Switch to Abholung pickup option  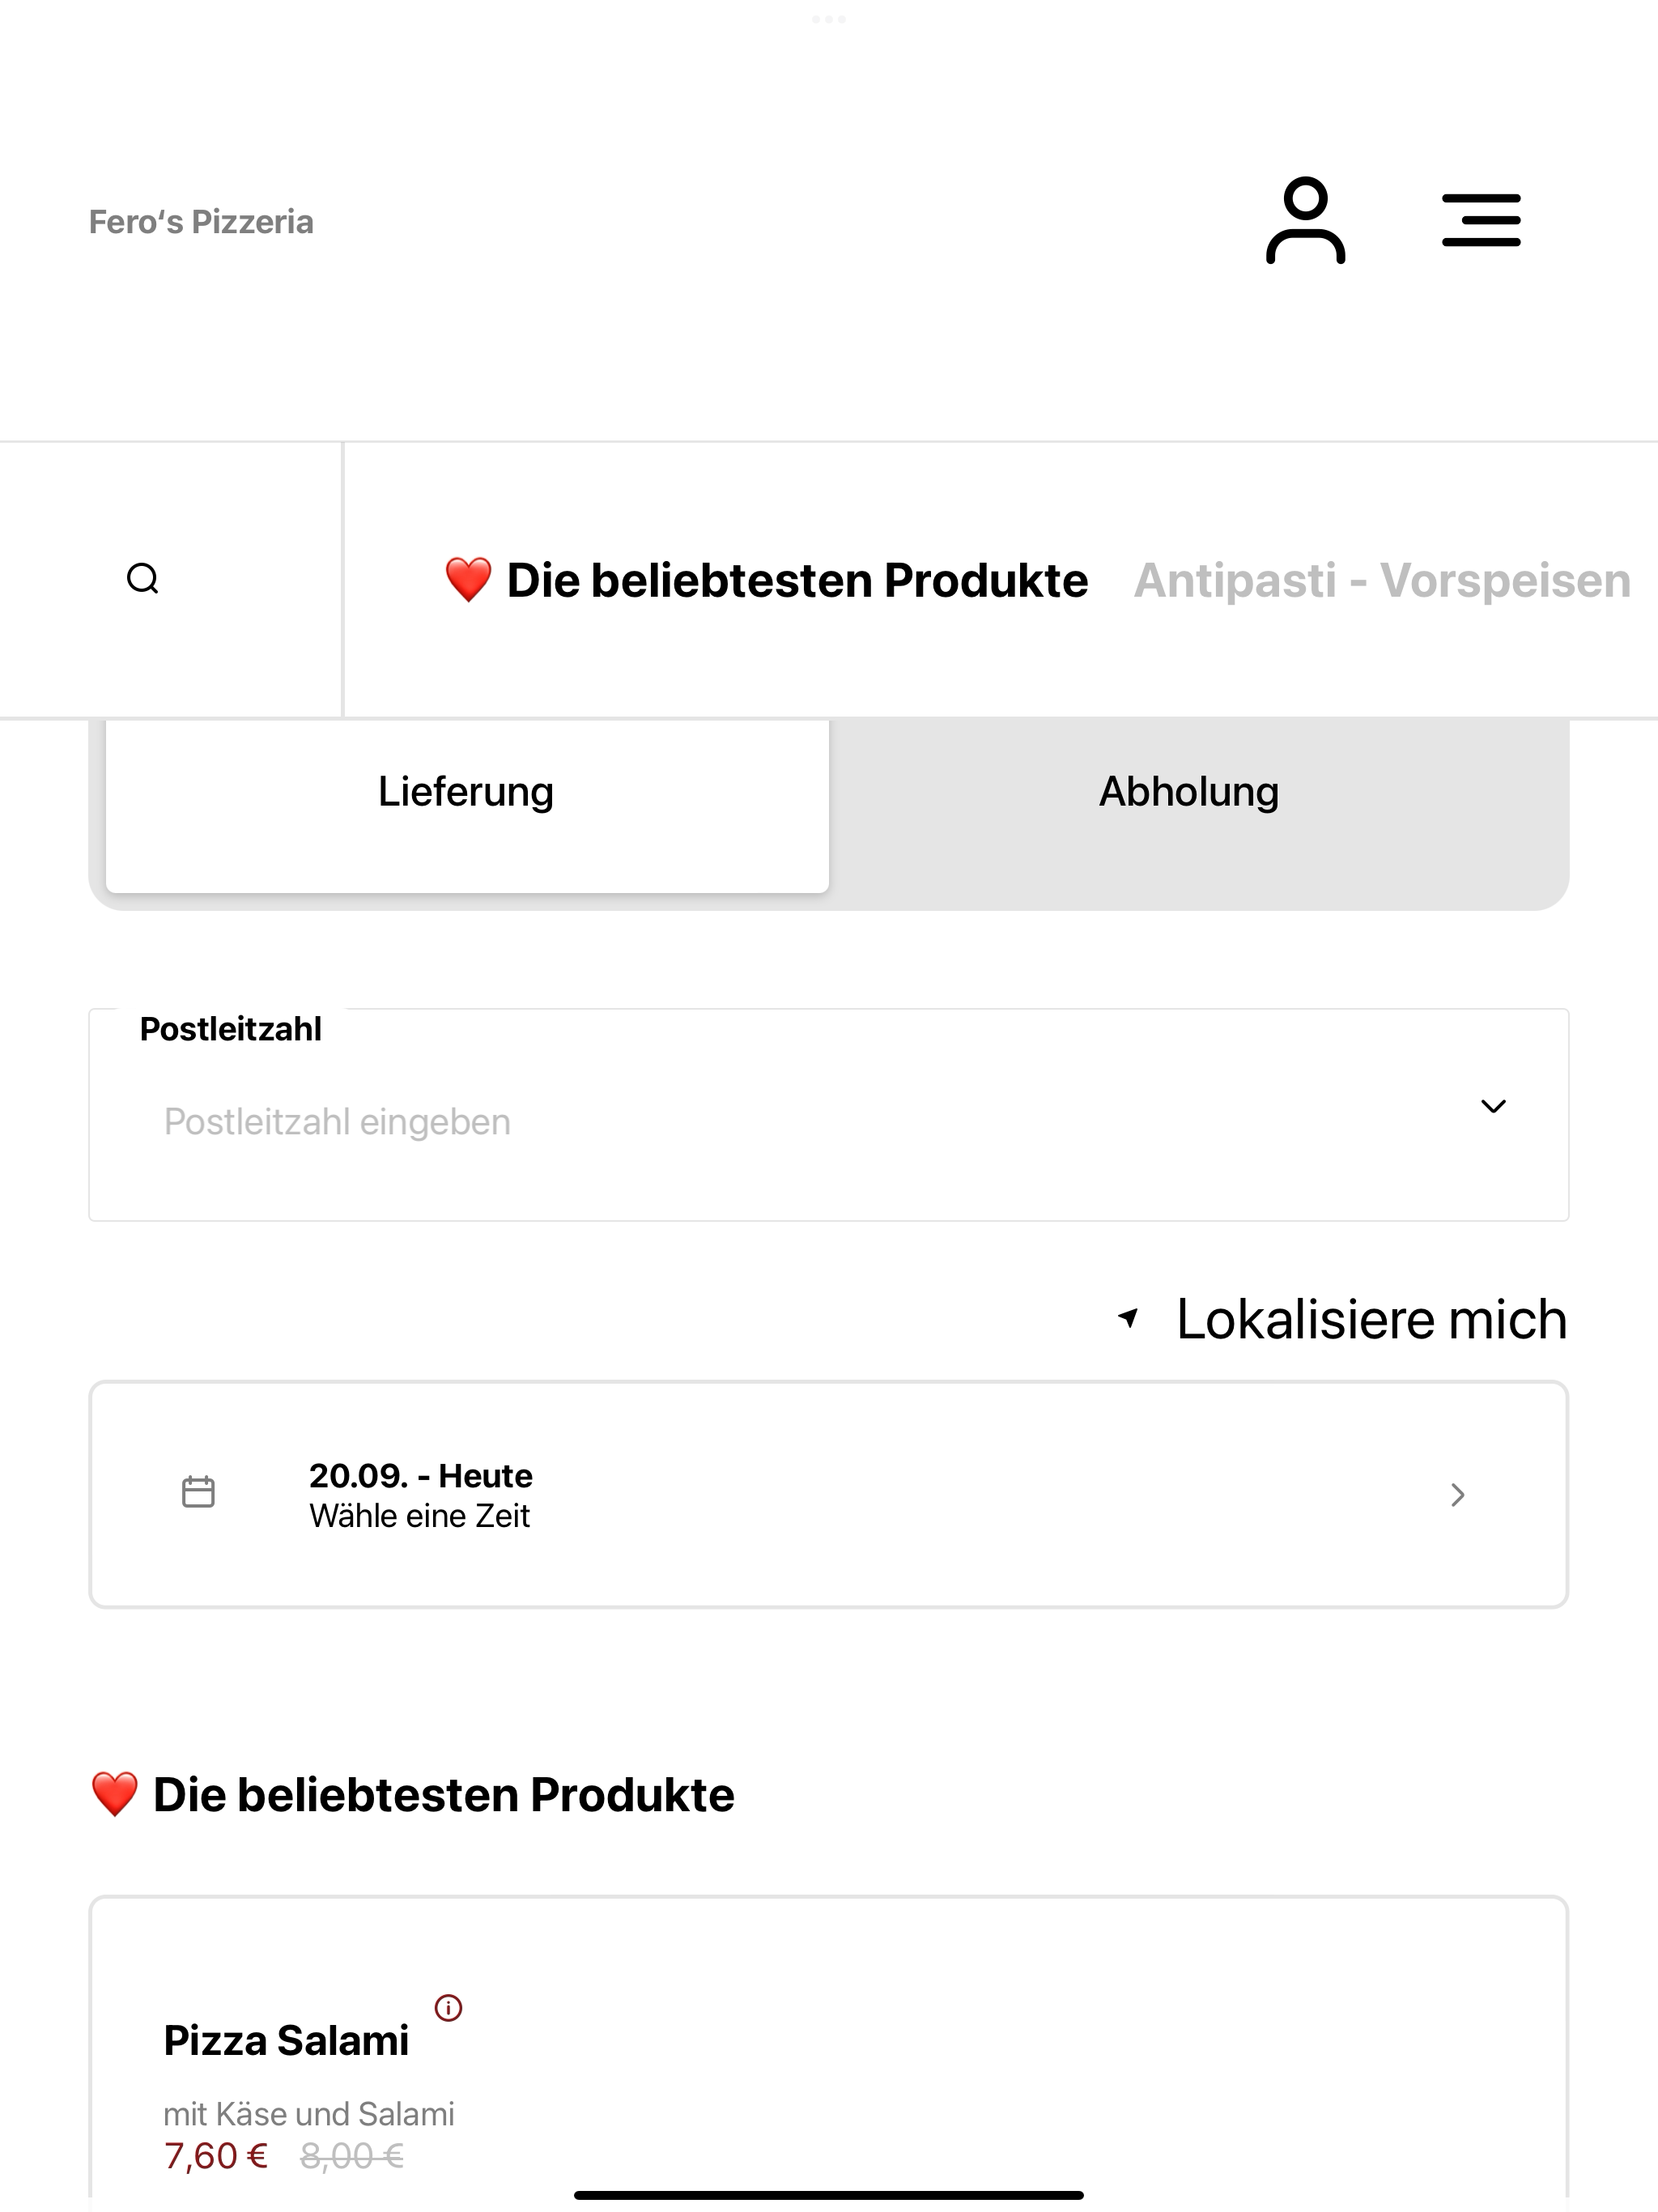coord(1189,792)
